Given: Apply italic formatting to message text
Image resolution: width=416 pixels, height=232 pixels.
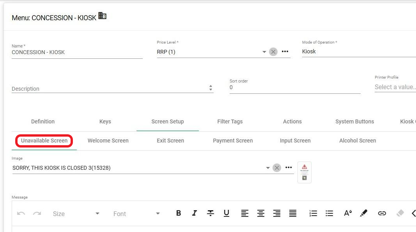Looking at the screenshot, I should click(194, 213).
